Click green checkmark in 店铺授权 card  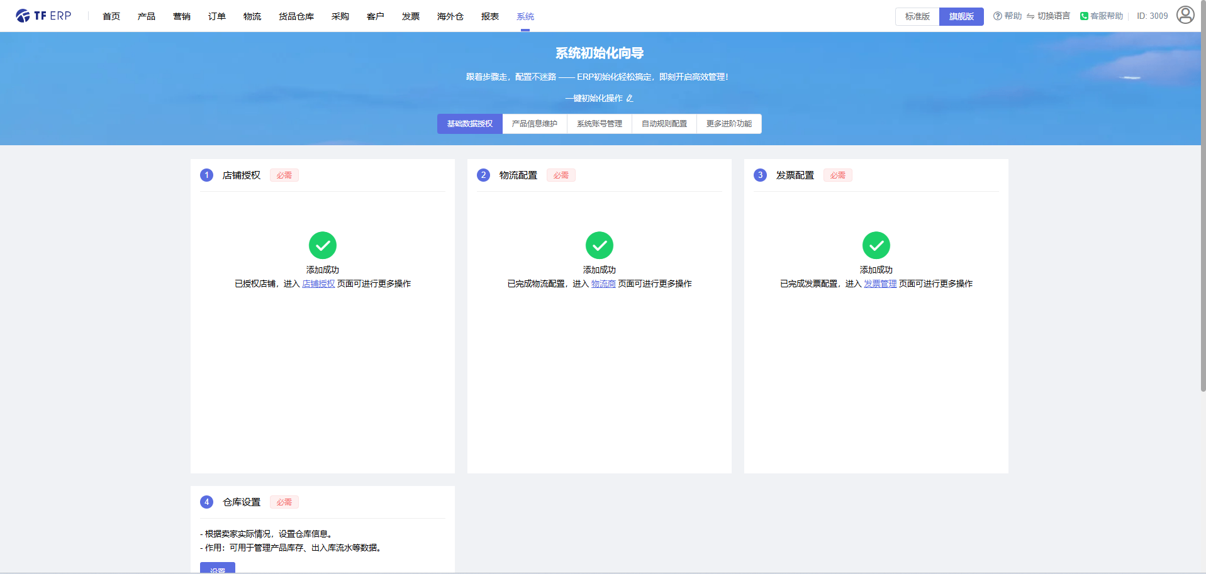click(322, 245)
